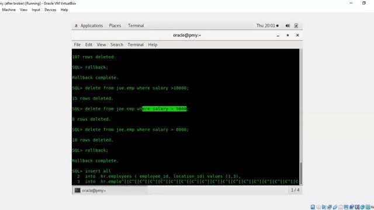The width and height of the screenshot is (374, 210).
Task: Minimize the oracle@pmy terminal window
Action: point(278,36)
